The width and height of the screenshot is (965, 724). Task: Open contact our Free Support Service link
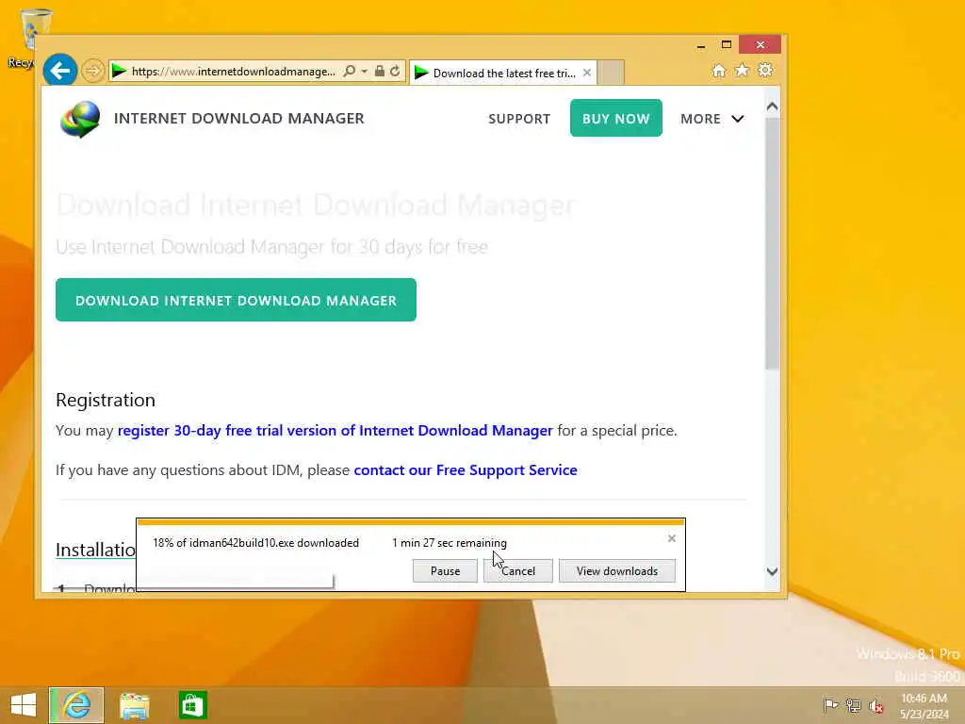tap(466, 470)
